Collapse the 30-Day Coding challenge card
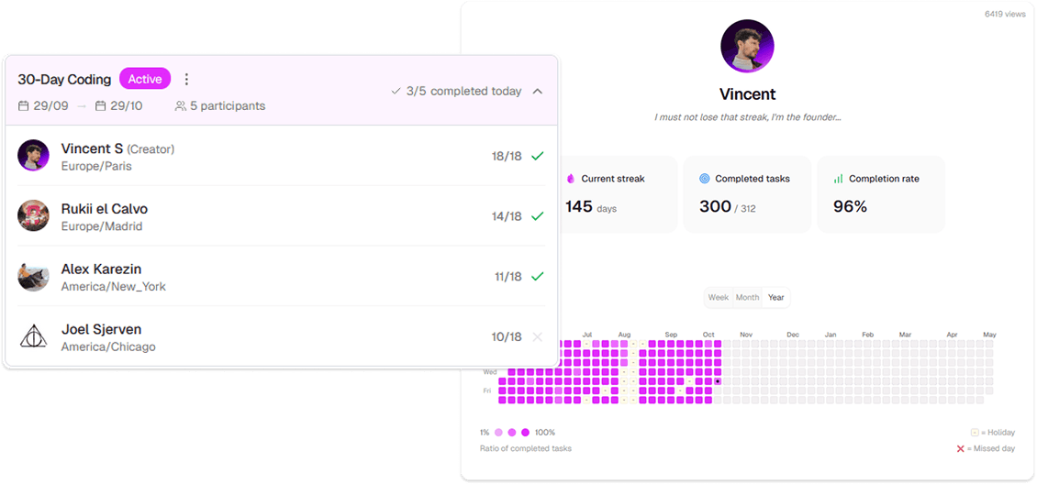This screenshot has height=484, width=1037. 538,92
